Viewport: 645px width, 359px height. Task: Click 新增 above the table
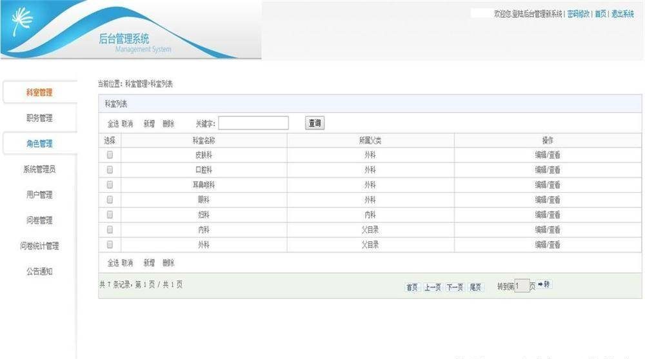click(x=149, y=124)
